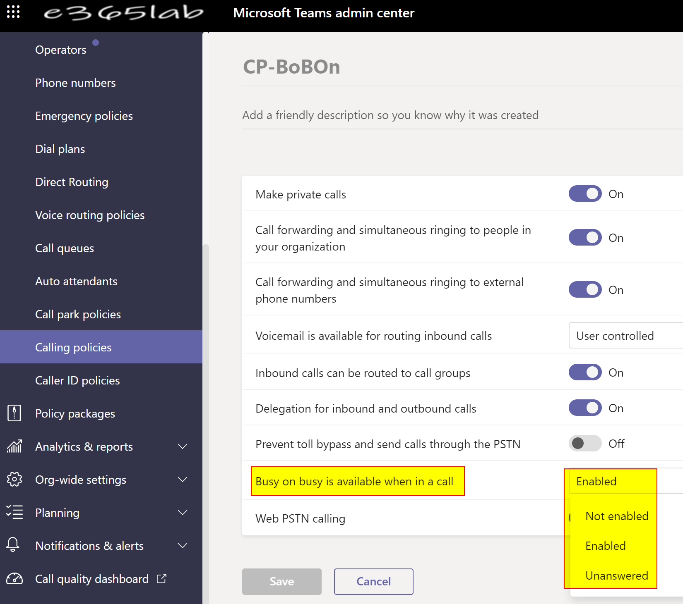This screenshot has height=604, width=683.
Task: Disable Delegation for inbound and outbound calls
Action: point(585,408)
